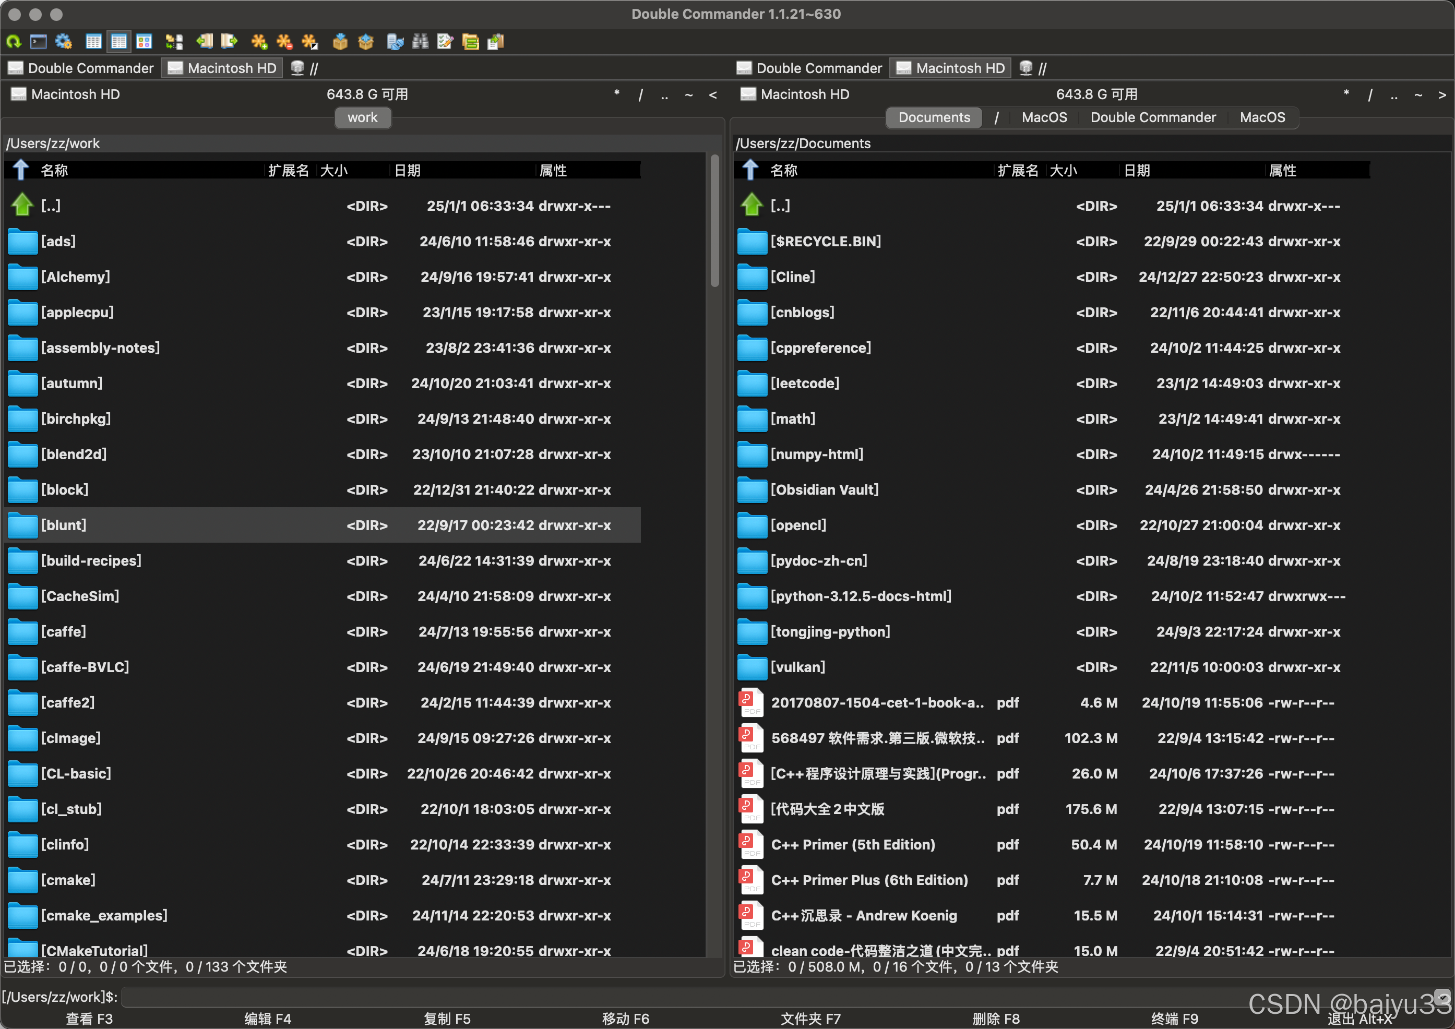
Task: Open options with the gears icon
Action: [63, 42]
